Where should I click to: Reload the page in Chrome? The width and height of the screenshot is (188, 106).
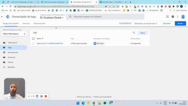[x=11, y=6]
